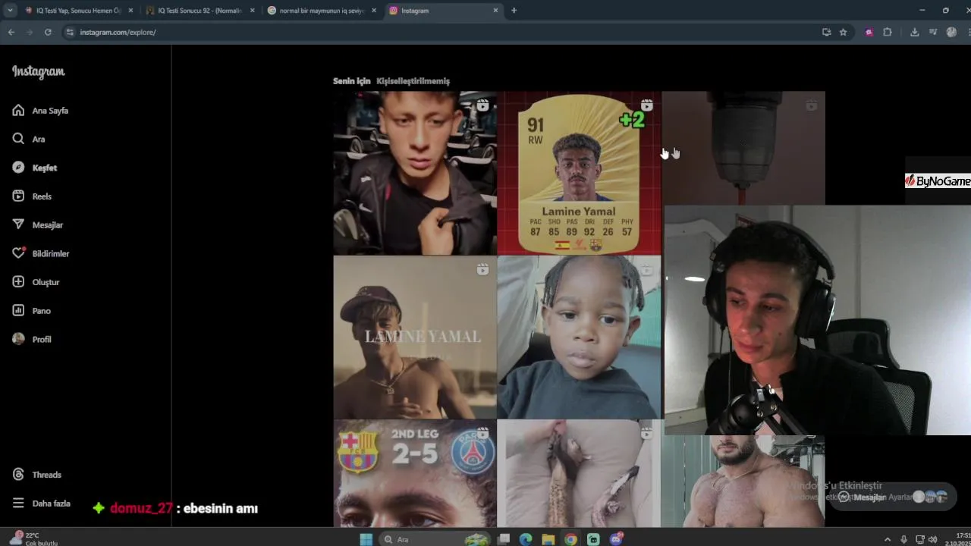Open Task View from taskbar

(x=504, y=539)
